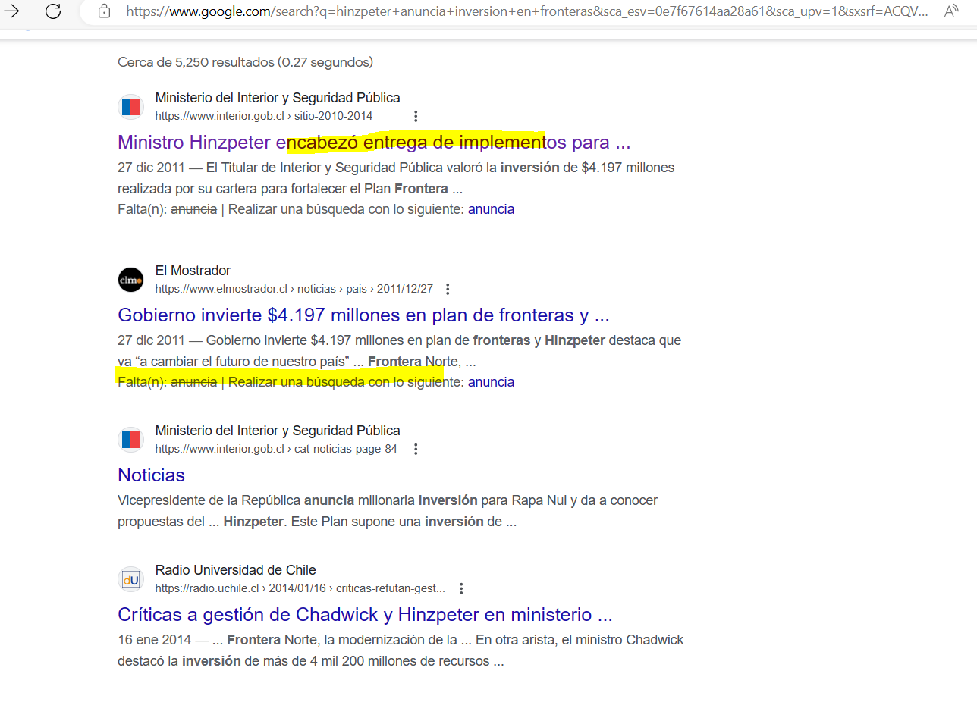Click favicon of the Noticias result

coord(130,440)
